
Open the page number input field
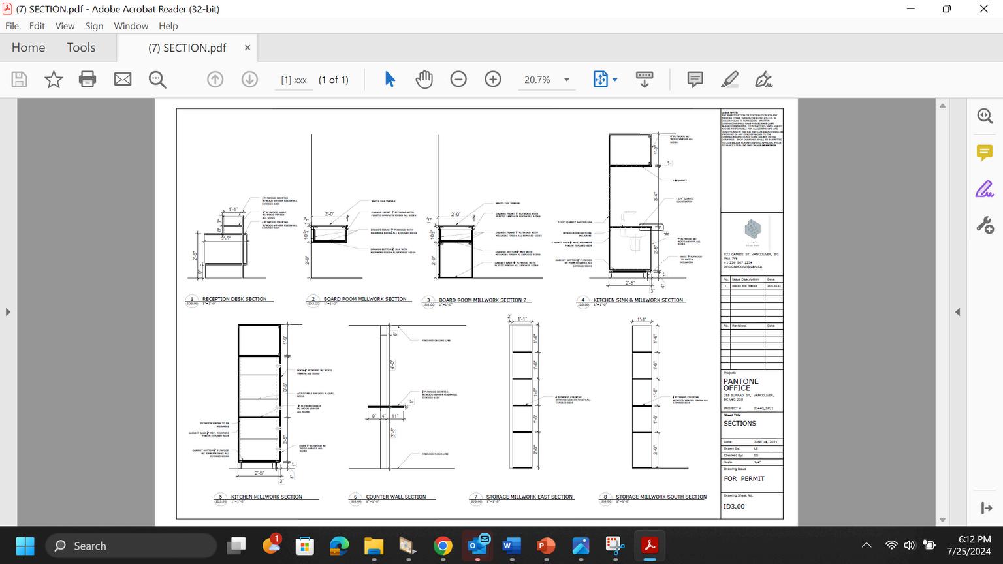tap(294, 80)
